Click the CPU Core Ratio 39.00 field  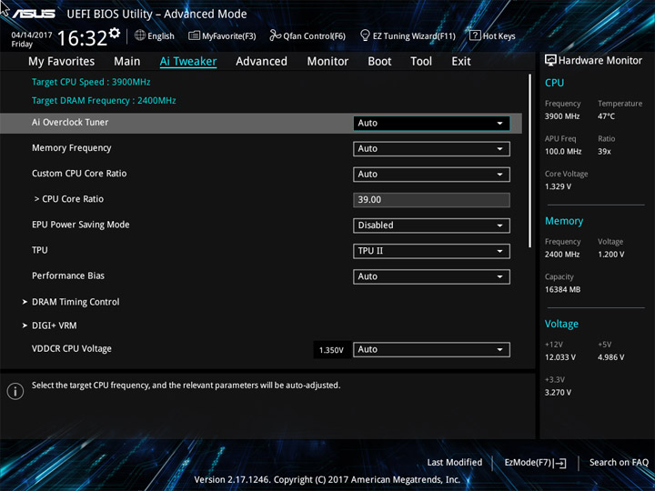(431, 199)
